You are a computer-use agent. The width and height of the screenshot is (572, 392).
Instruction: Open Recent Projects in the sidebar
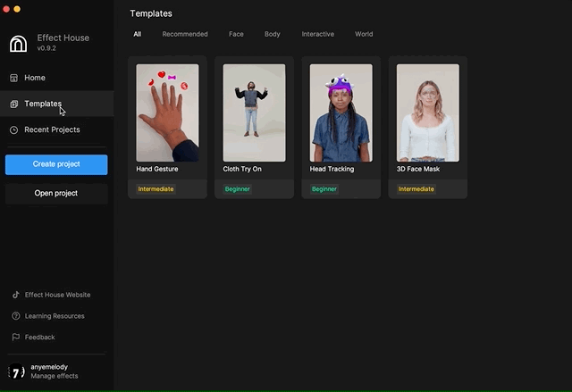click(x=56, y=129)
